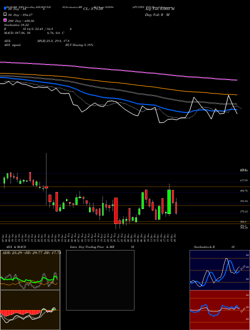
Task: Click the thick blue 20-day average line
Action: [x=118, y=98]
